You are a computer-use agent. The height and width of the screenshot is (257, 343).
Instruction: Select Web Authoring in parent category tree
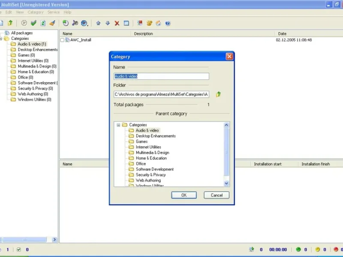(148, 180)
